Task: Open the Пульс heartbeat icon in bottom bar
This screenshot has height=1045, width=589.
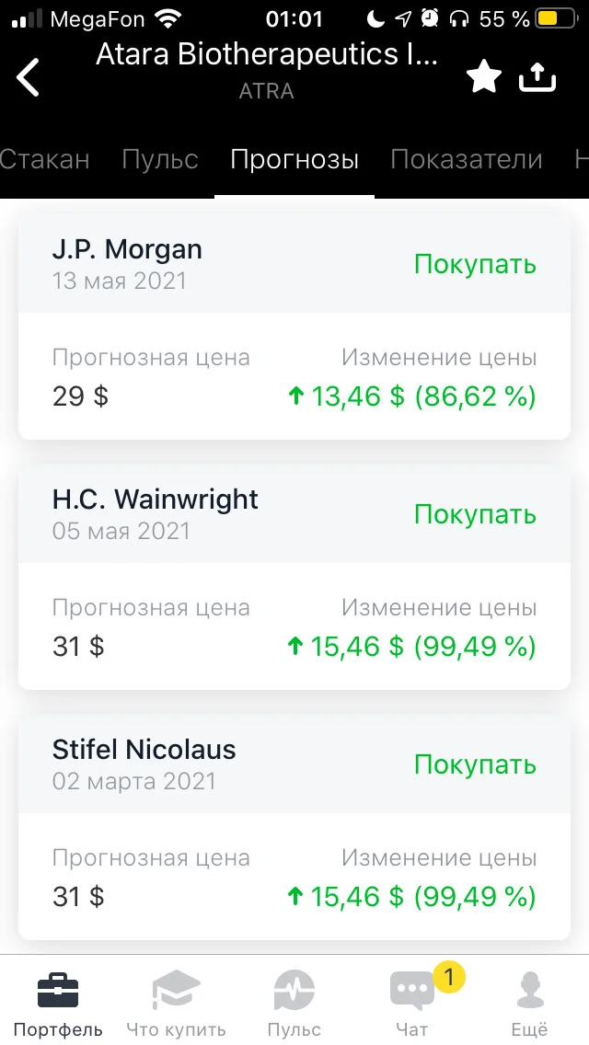Action: click(294, 991)
